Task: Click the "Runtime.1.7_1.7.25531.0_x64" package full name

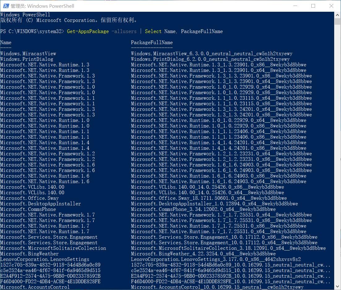Action: pyautogui.click(x=219, y=232)
